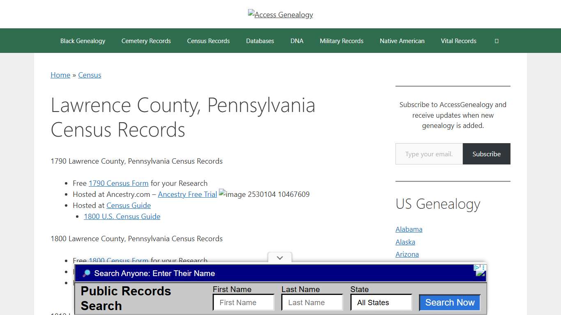The image size is (561, 315).
Task: Click the First Name input in the ad
Action: [x=243, y=302]
